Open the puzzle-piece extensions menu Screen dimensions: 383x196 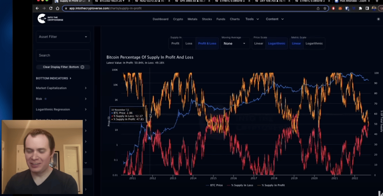click(360, 8)
